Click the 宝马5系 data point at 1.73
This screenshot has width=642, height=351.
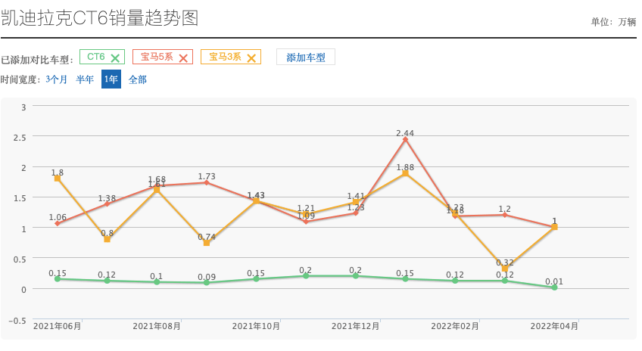tap(207, 182)
